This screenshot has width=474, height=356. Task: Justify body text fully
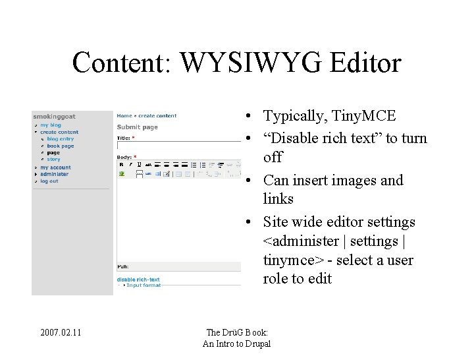[184, 165]
